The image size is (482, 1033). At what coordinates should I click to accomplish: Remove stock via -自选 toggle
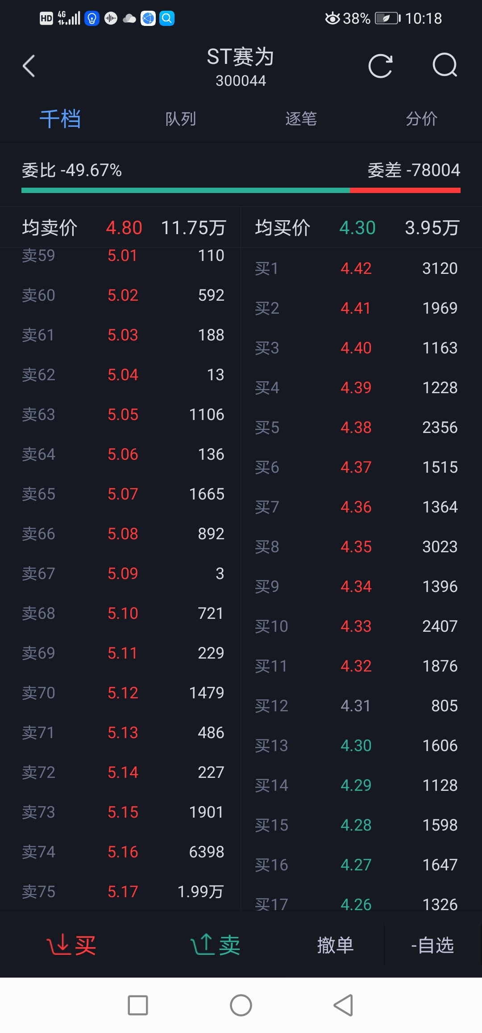(432, 945)
